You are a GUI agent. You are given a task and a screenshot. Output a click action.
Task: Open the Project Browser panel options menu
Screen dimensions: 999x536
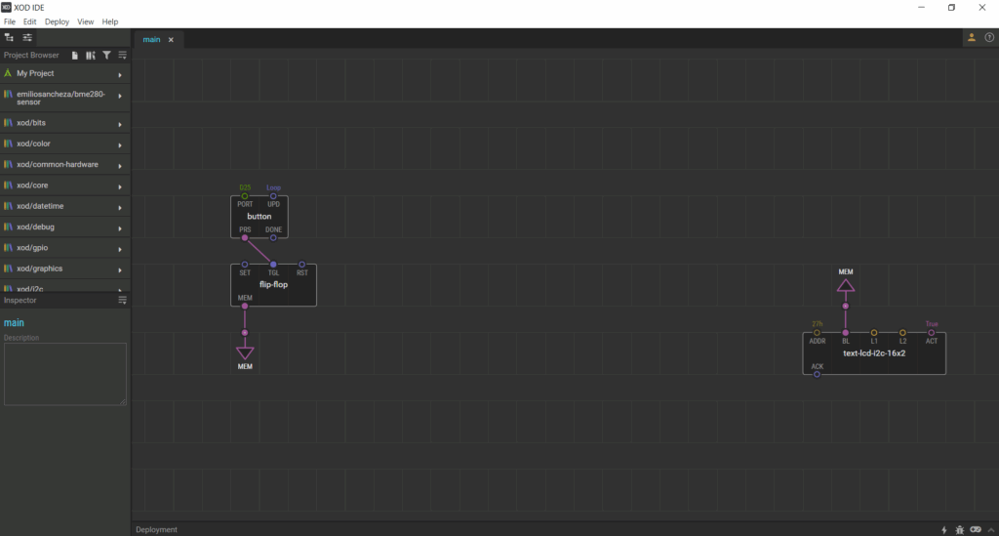coord(122,56)
